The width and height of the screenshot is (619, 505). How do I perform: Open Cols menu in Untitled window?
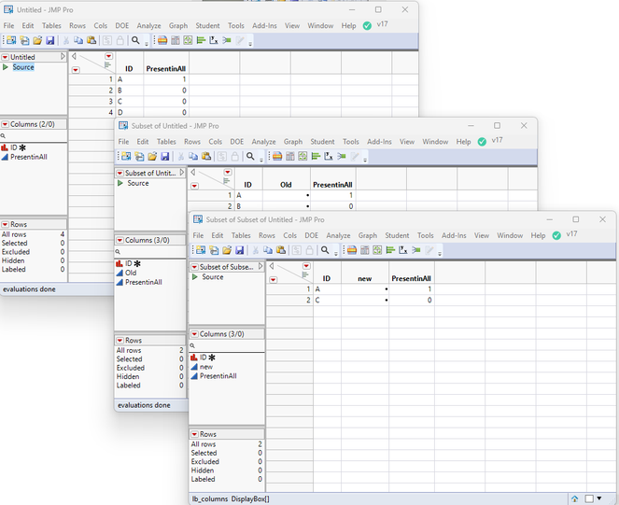coord(100,25)
